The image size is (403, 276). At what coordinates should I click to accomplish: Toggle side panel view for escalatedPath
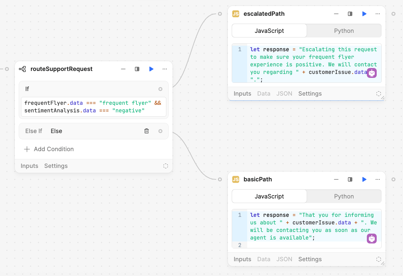pos(350,14)
